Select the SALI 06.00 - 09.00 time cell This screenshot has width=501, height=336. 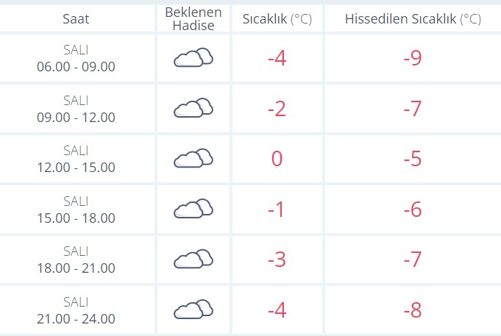click(76, 58)
